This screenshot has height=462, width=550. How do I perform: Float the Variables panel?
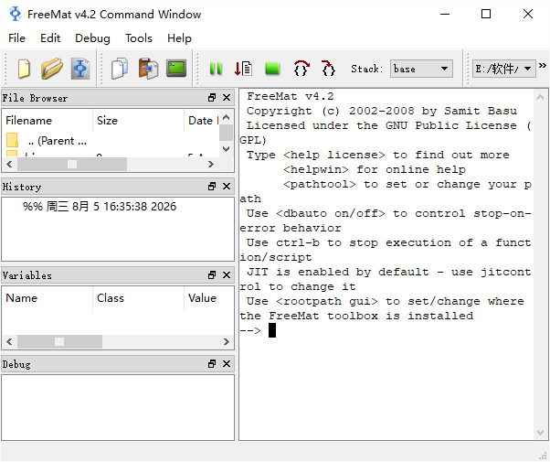tap(212, 274)
